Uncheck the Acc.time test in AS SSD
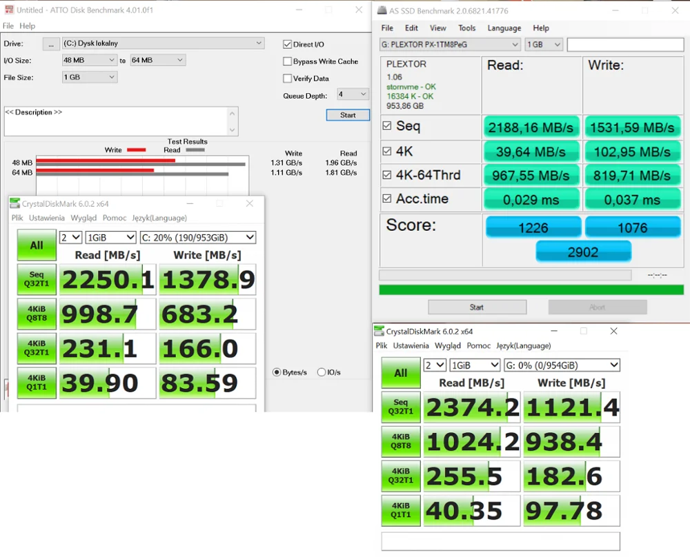690x559 pixels. pos(387,199)
